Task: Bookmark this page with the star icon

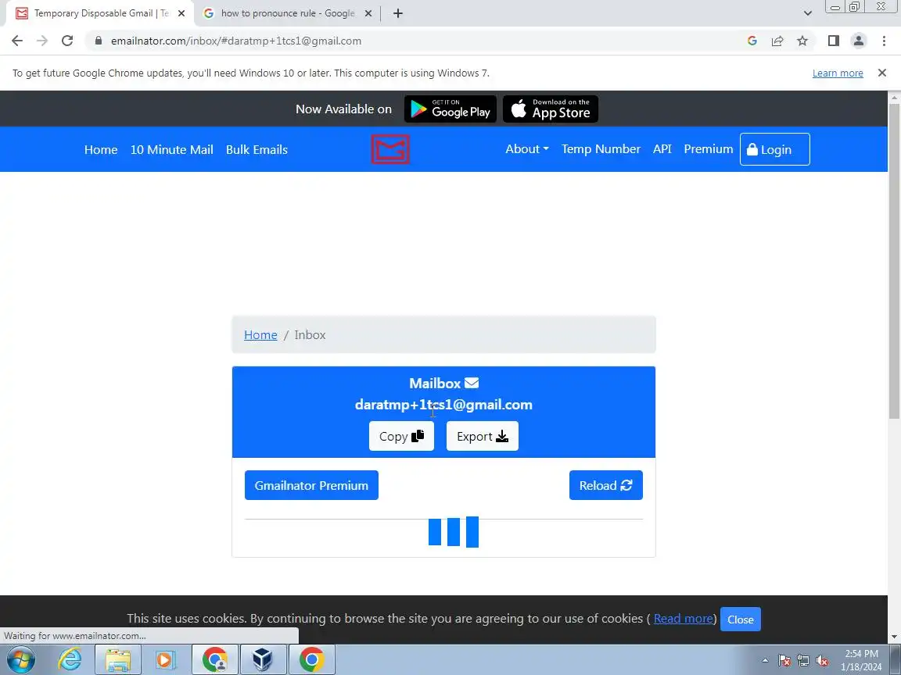Action: pyautogui.click(x=802, y=41)
